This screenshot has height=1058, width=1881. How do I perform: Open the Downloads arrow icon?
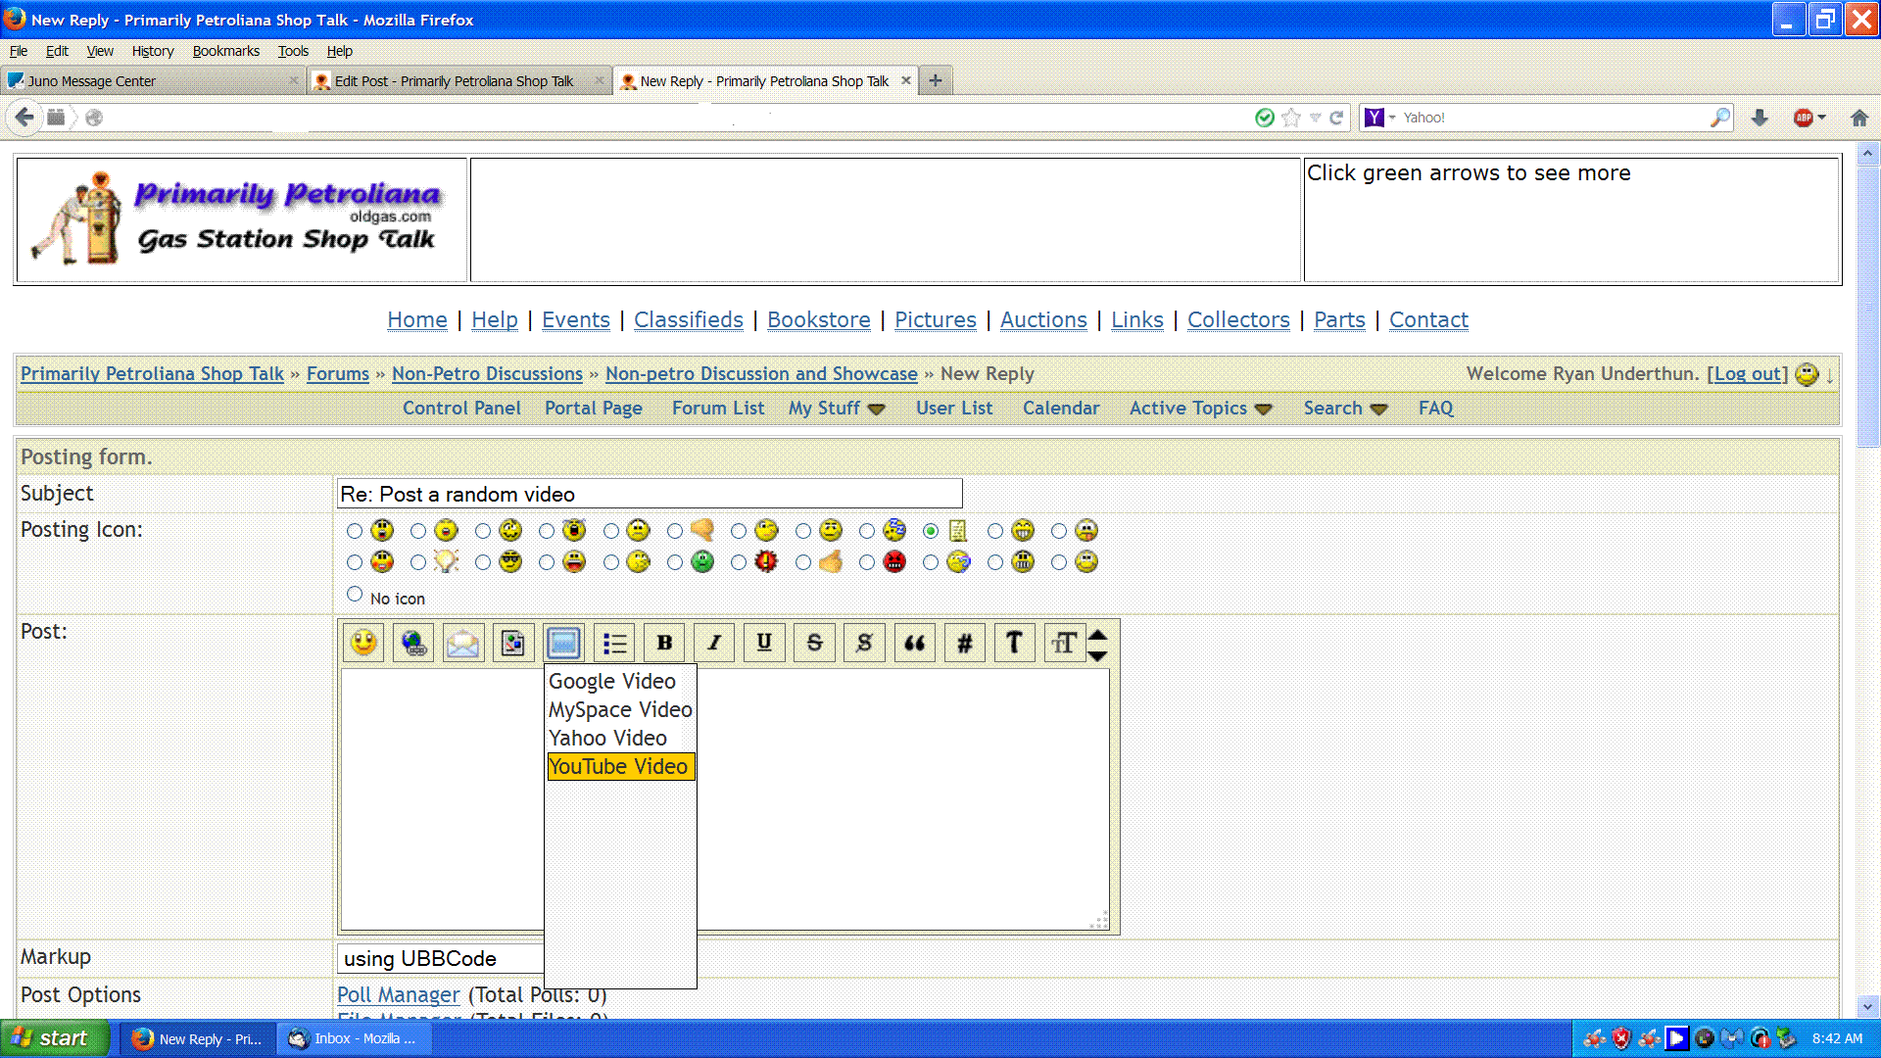(1760, 118)
